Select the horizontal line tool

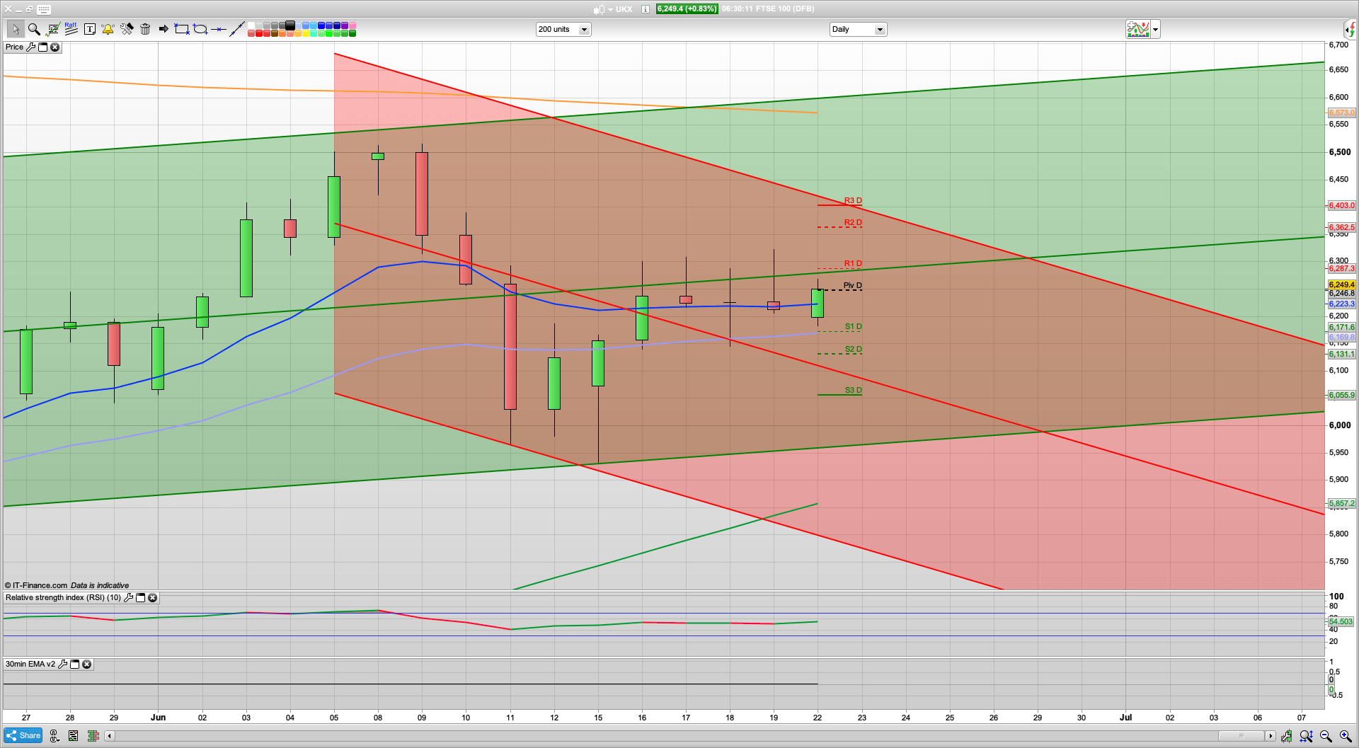(219, 29)
